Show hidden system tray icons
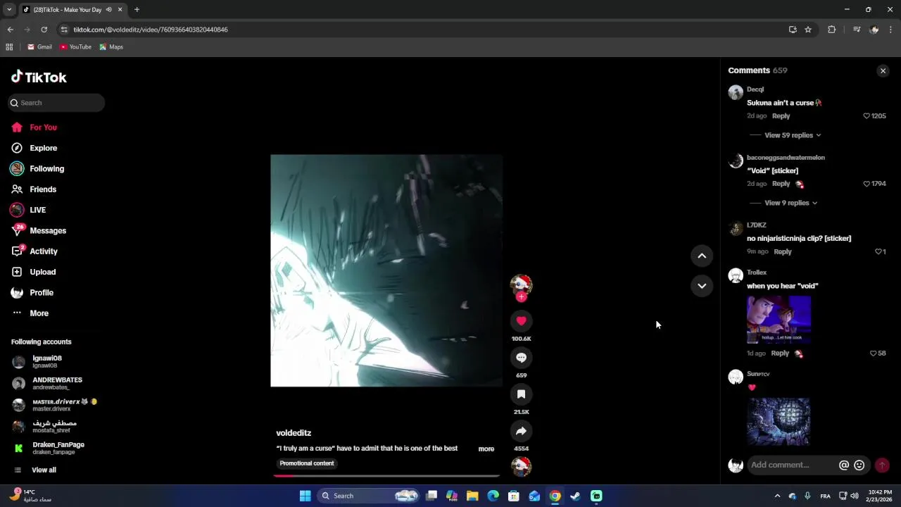 [x=777, y=496]
